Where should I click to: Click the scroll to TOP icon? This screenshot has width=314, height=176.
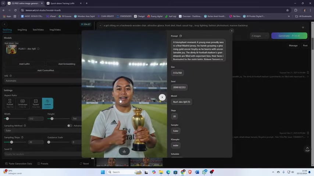[307, 149]
